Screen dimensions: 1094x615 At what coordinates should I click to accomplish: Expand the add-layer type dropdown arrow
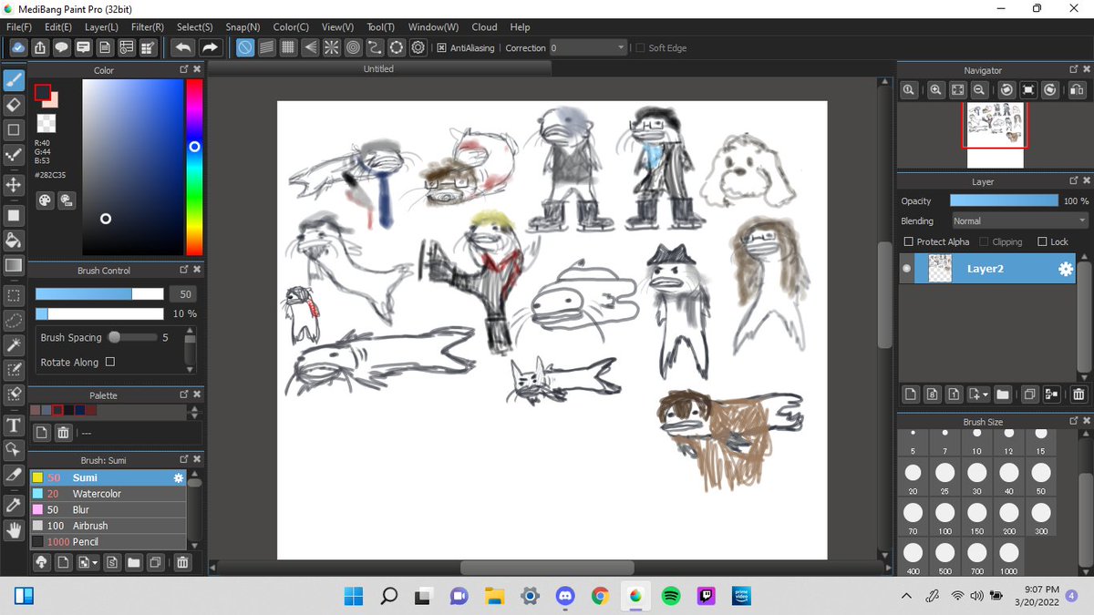[x=986, y=395]
